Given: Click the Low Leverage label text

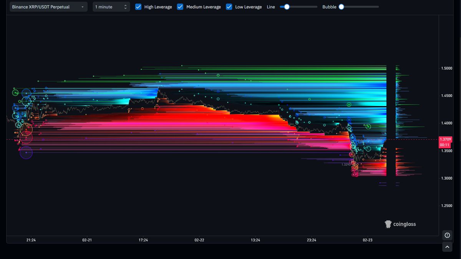Looking at the screenshot, I should tap(249, 7).
